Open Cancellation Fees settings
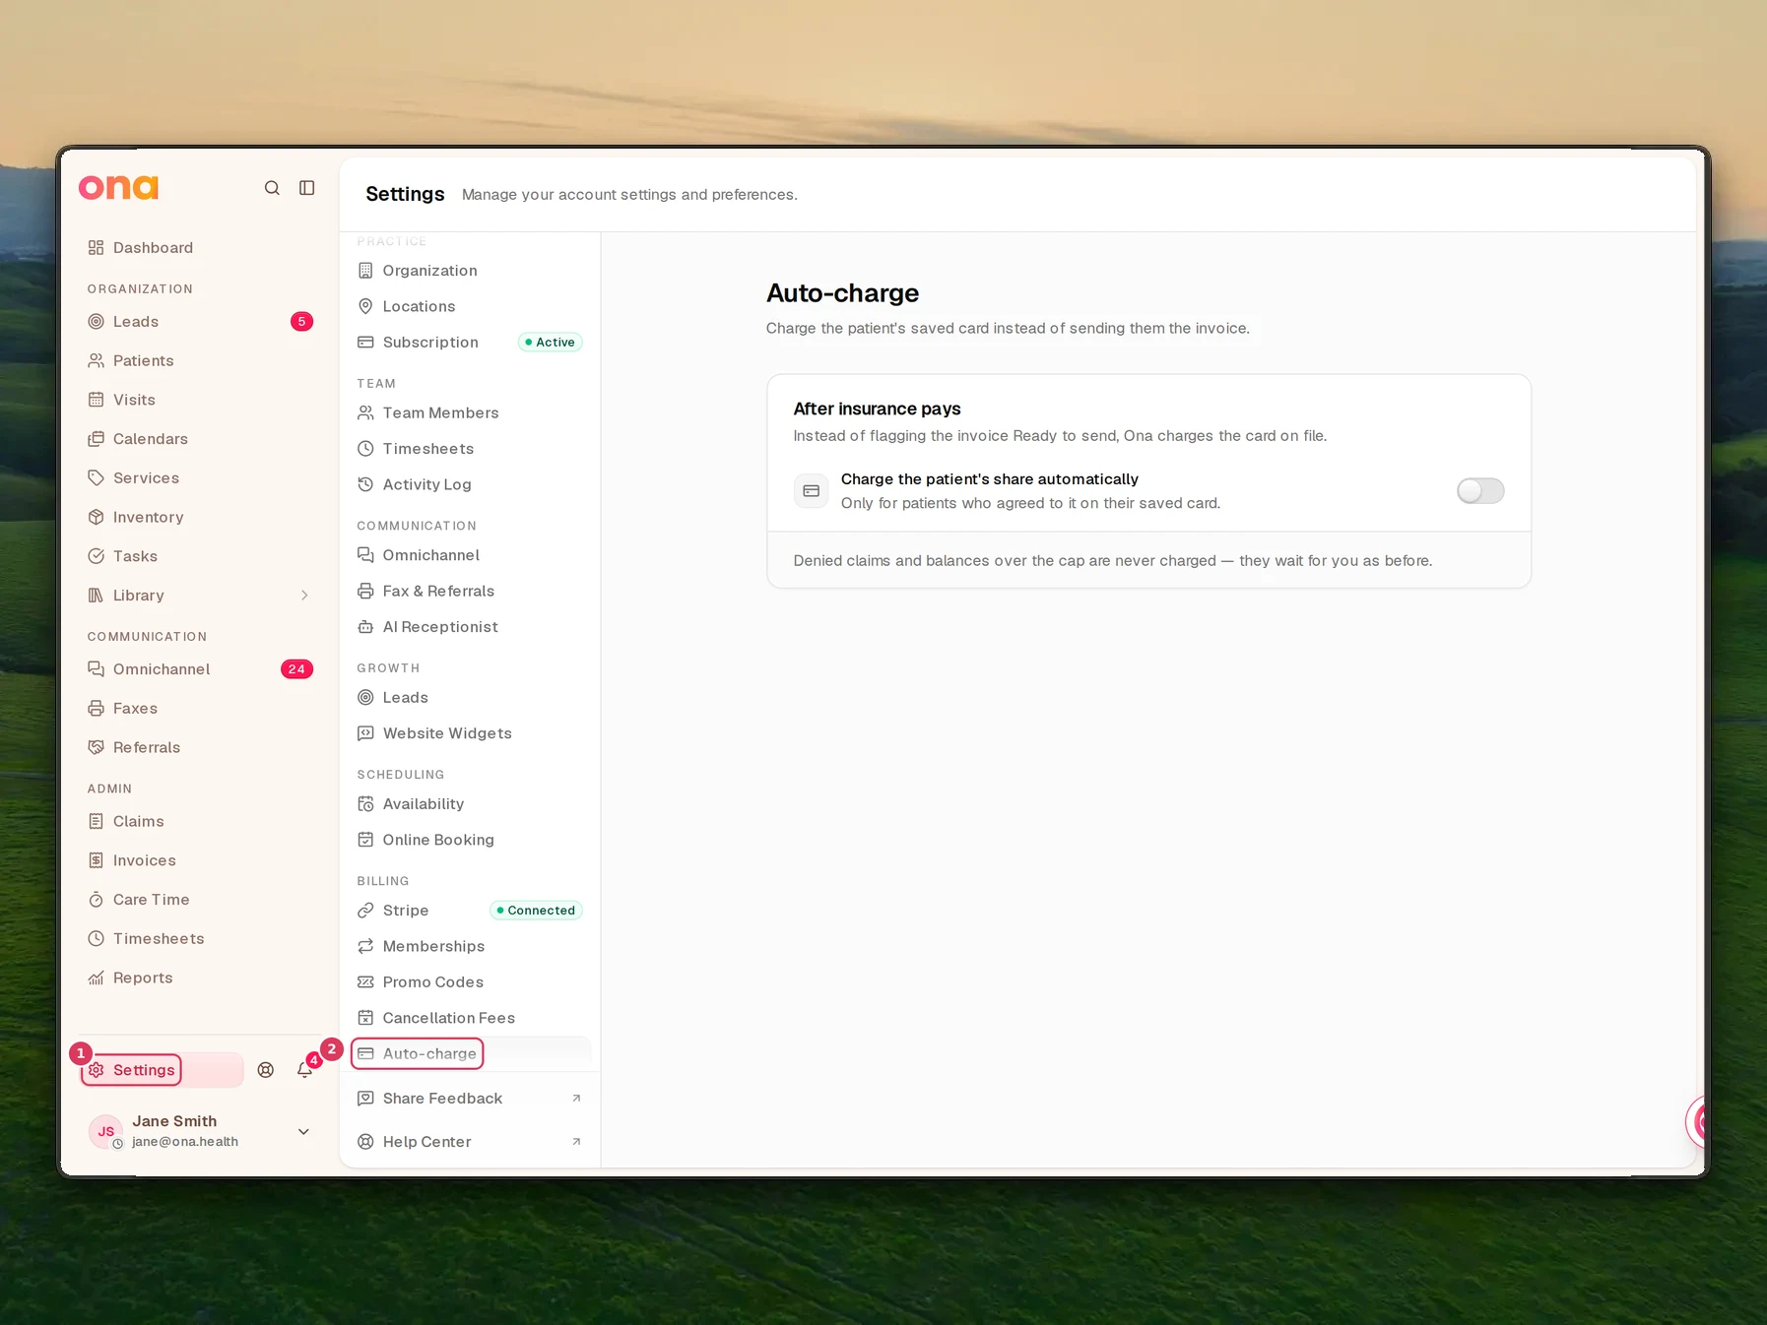The height and width of the screenshot is (1325, 1767). pos(470,1018)
